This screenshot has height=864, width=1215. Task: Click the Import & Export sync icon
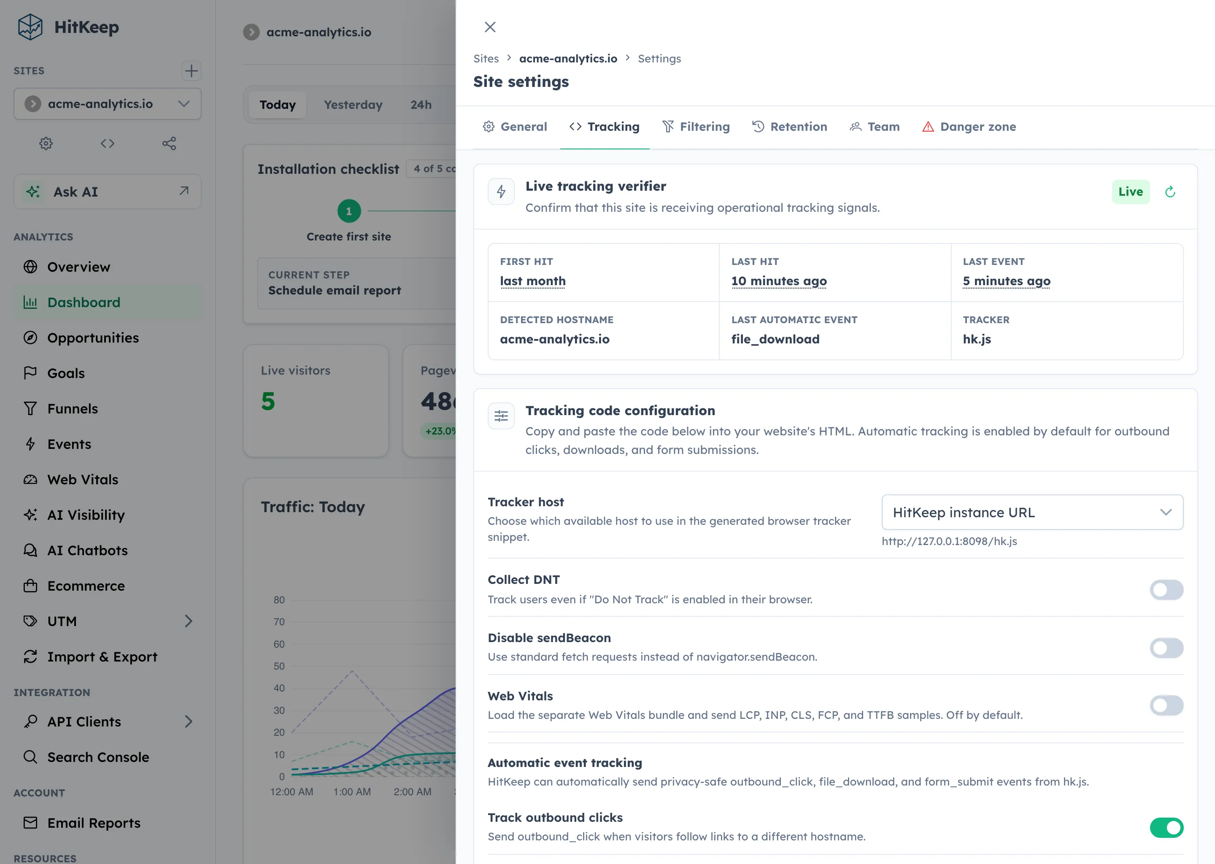30,656
